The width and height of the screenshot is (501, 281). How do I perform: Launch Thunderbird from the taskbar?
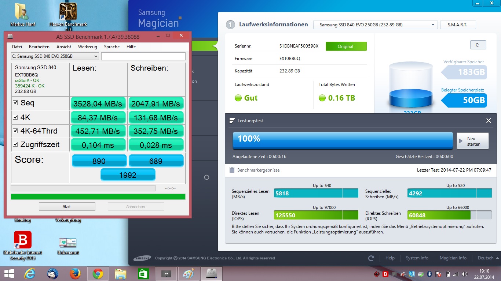click(52, 273)
